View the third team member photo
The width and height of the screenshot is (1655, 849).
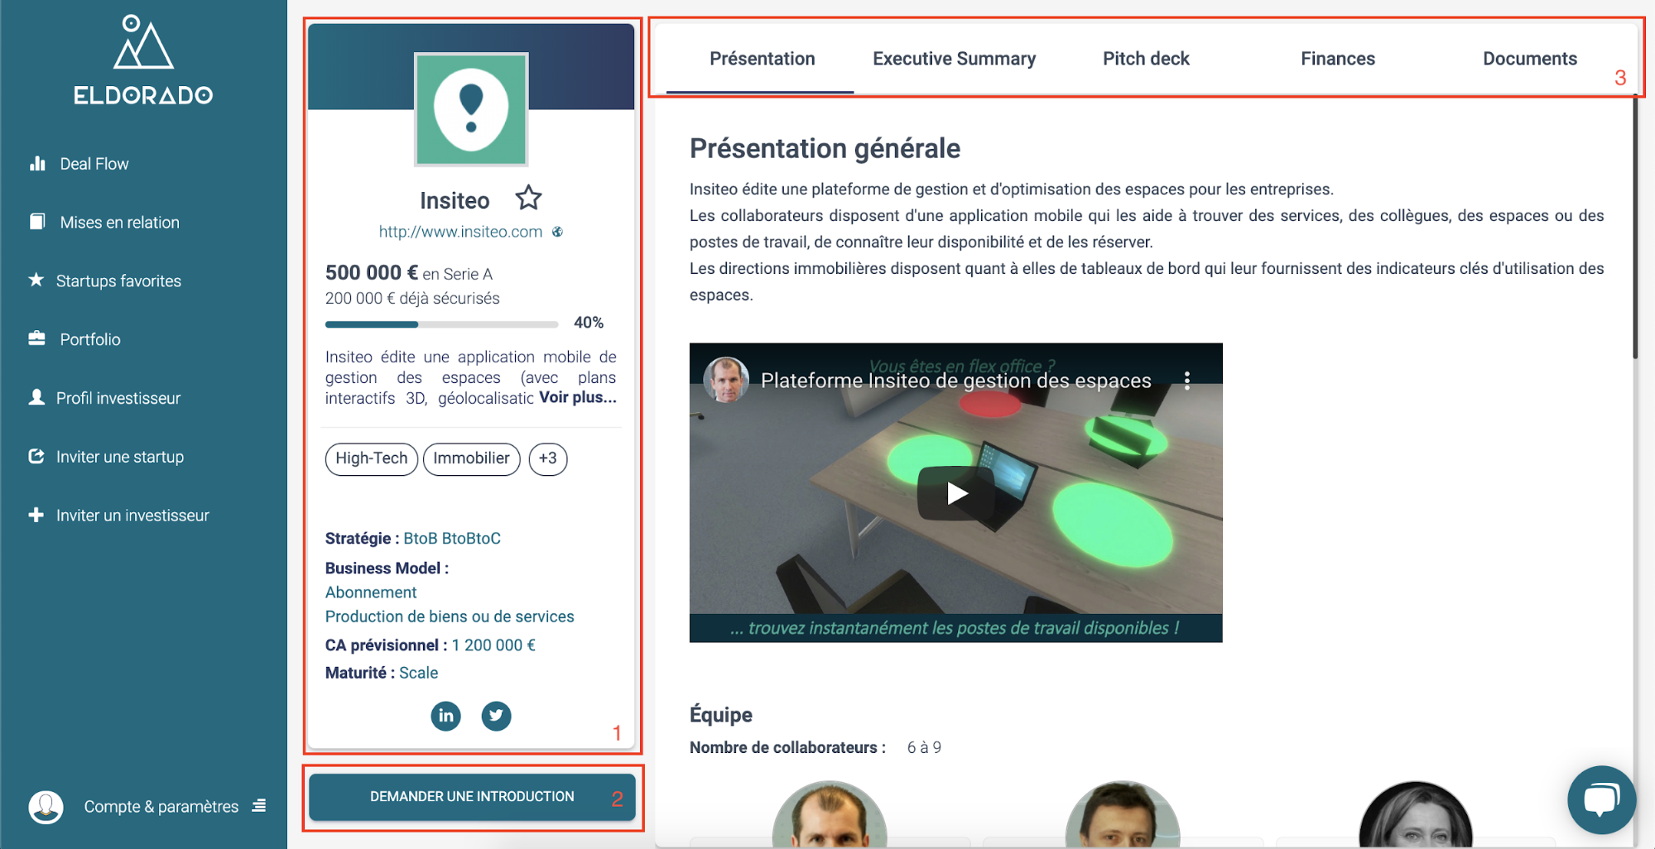pyautogui.click(x=1416, y=813)
